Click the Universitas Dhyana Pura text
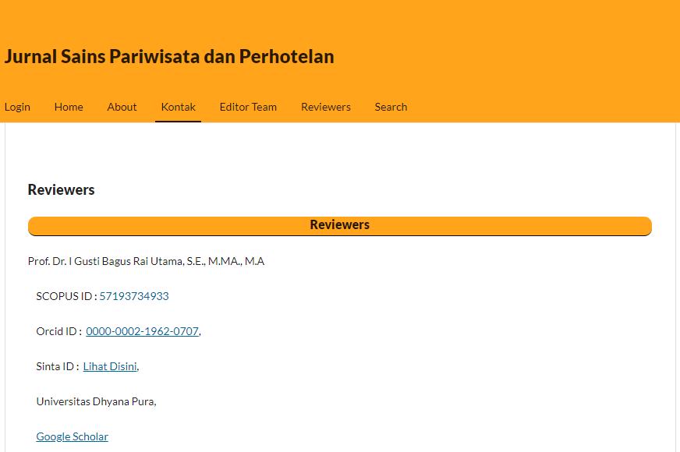The height and width of the screenshot is (452, 680). coord(95,401)
